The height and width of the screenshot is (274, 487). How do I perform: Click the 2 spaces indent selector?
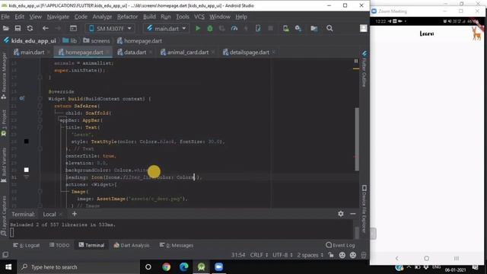click(x=310, y=255)
